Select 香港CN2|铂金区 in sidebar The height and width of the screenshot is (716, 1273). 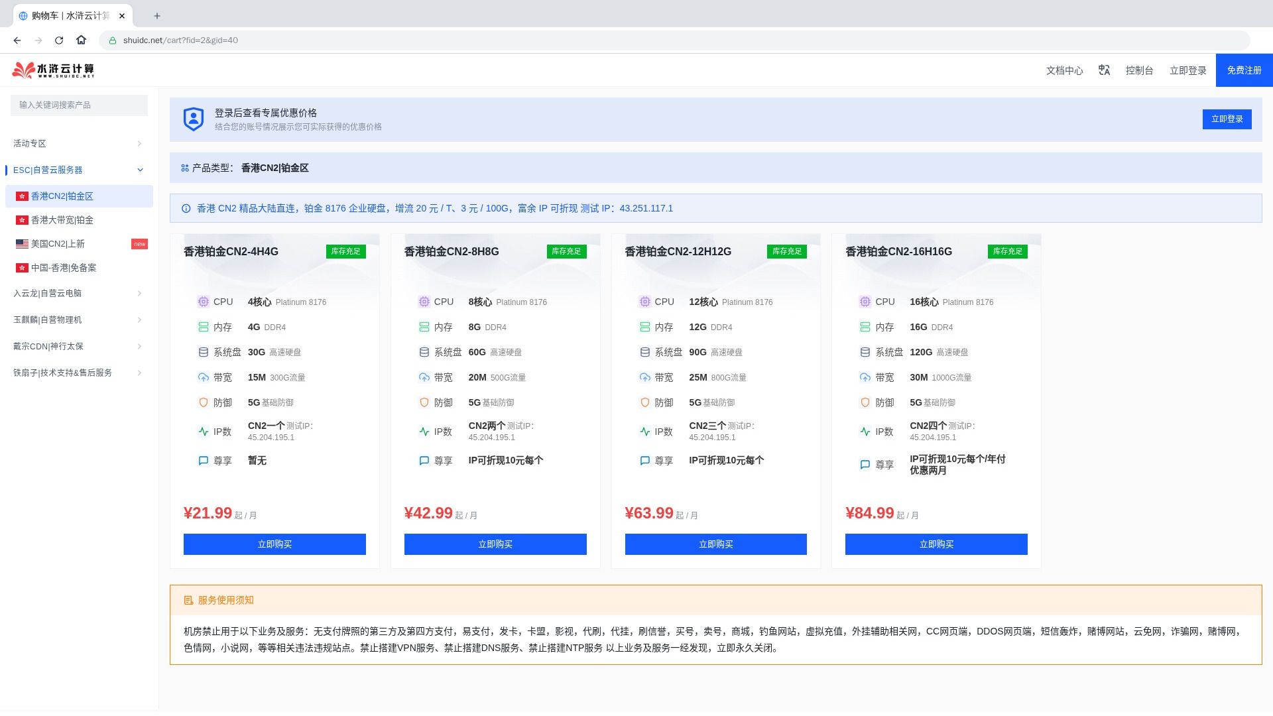79,196
